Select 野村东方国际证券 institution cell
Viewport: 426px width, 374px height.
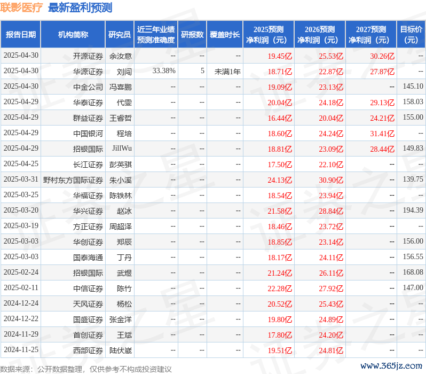click(73, 180)
